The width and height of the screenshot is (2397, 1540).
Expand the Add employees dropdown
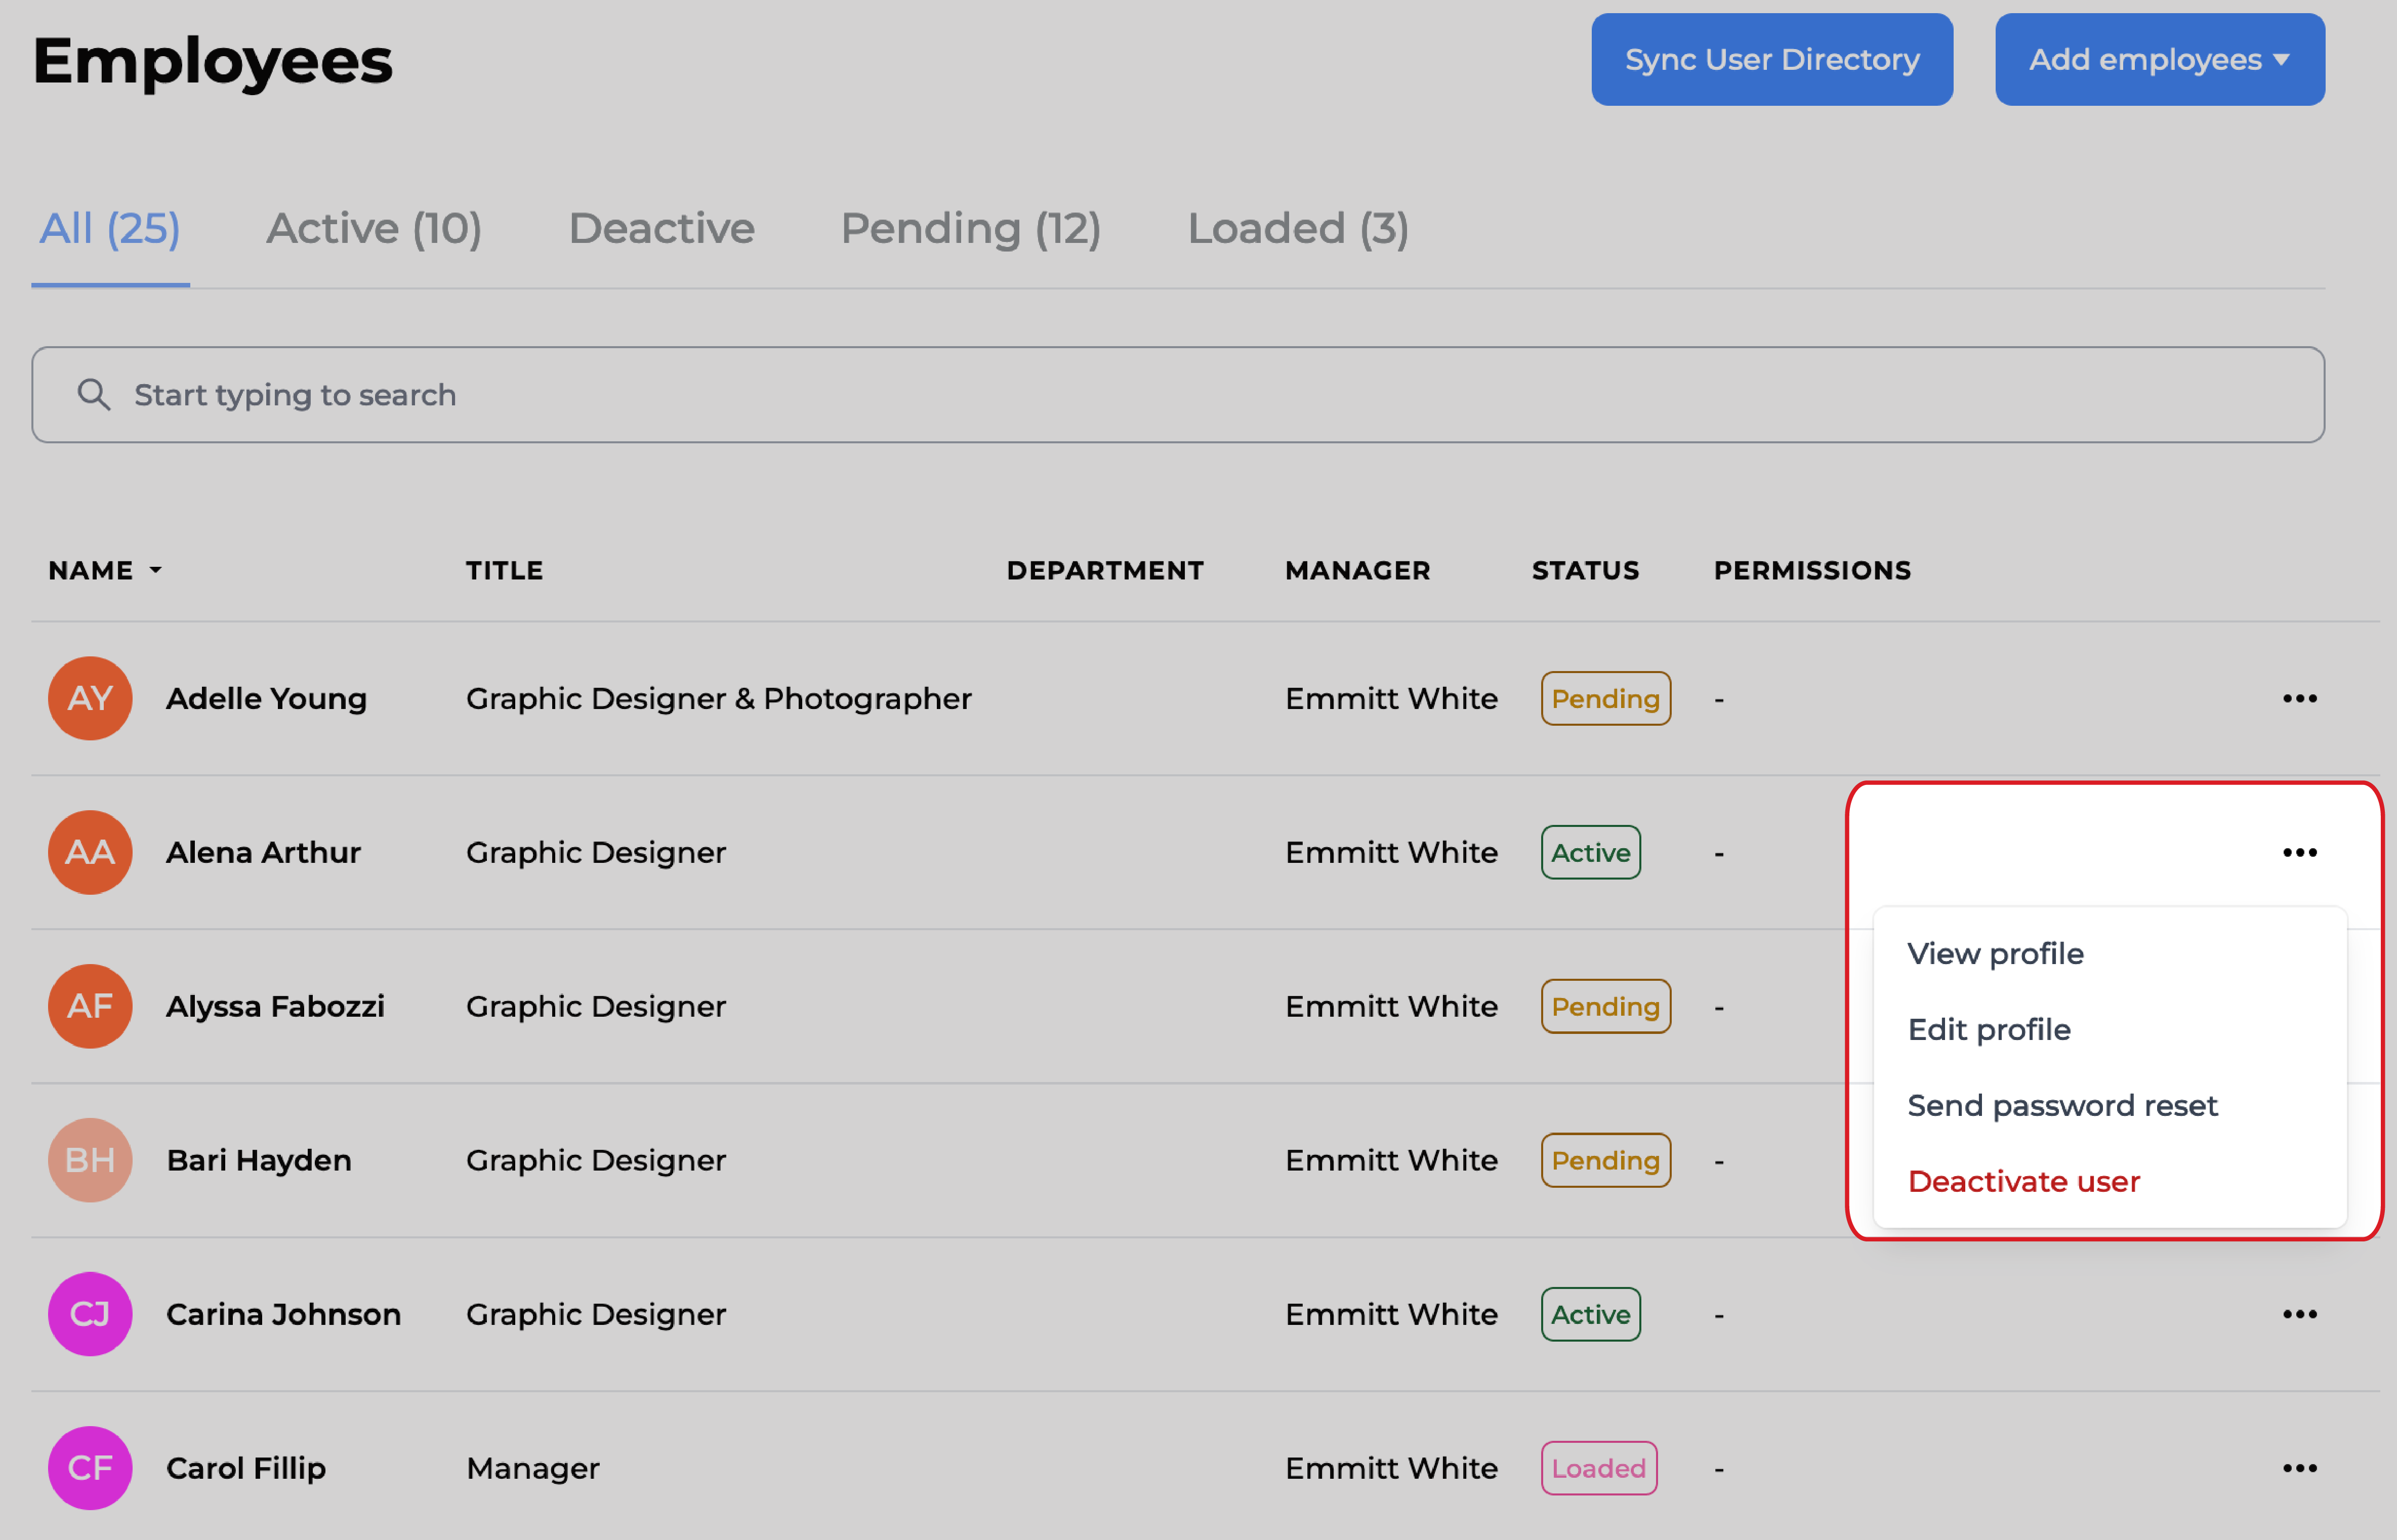tap(2159, 60)
